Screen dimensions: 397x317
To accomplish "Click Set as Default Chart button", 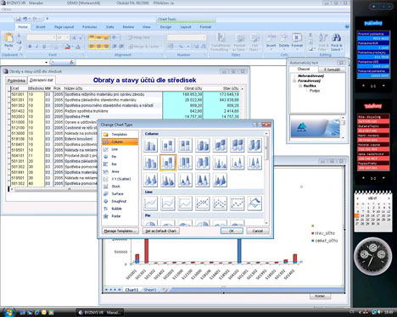I will coord(160,231).
